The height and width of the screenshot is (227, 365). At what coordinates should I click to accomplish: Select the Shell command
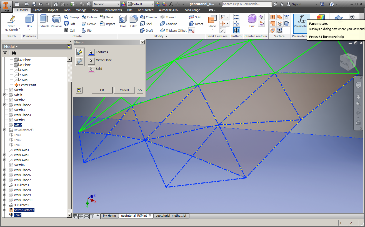click(146, 24)
